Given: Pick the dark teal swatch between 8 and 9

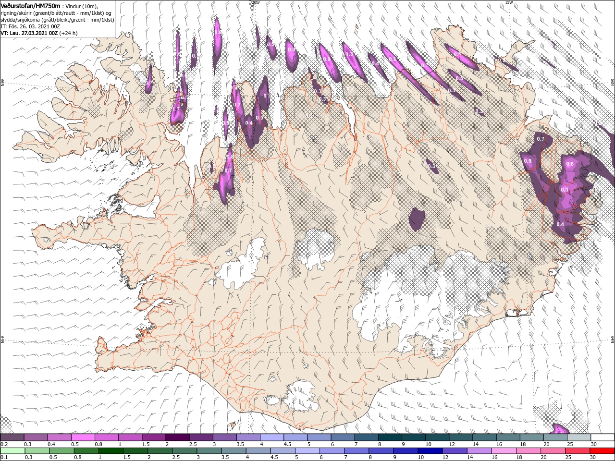Looking at the screenshot, I should (x=390, y=437).
